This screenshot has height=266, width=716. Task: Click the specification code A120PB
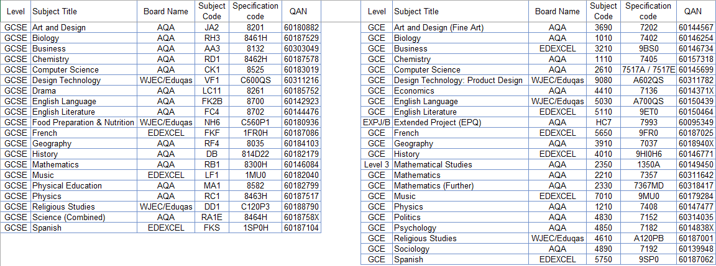[648, 239]
